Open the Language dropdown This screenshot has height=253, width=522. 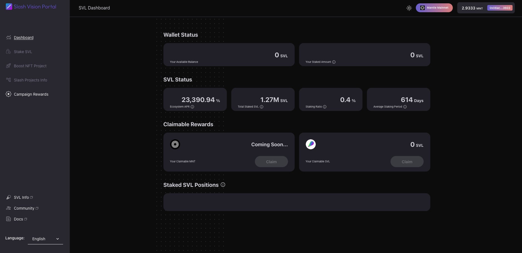coord(45,239)
